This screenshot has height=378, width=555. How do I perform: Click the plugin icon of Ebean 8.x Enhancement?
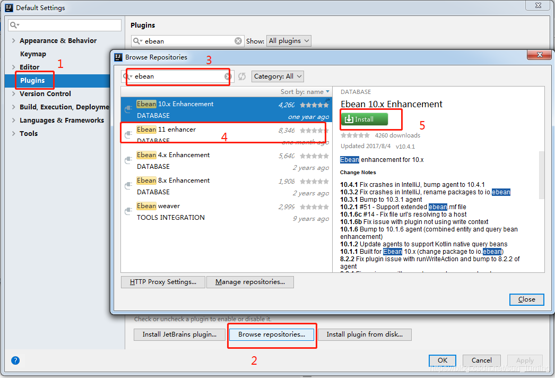point(128,186)
